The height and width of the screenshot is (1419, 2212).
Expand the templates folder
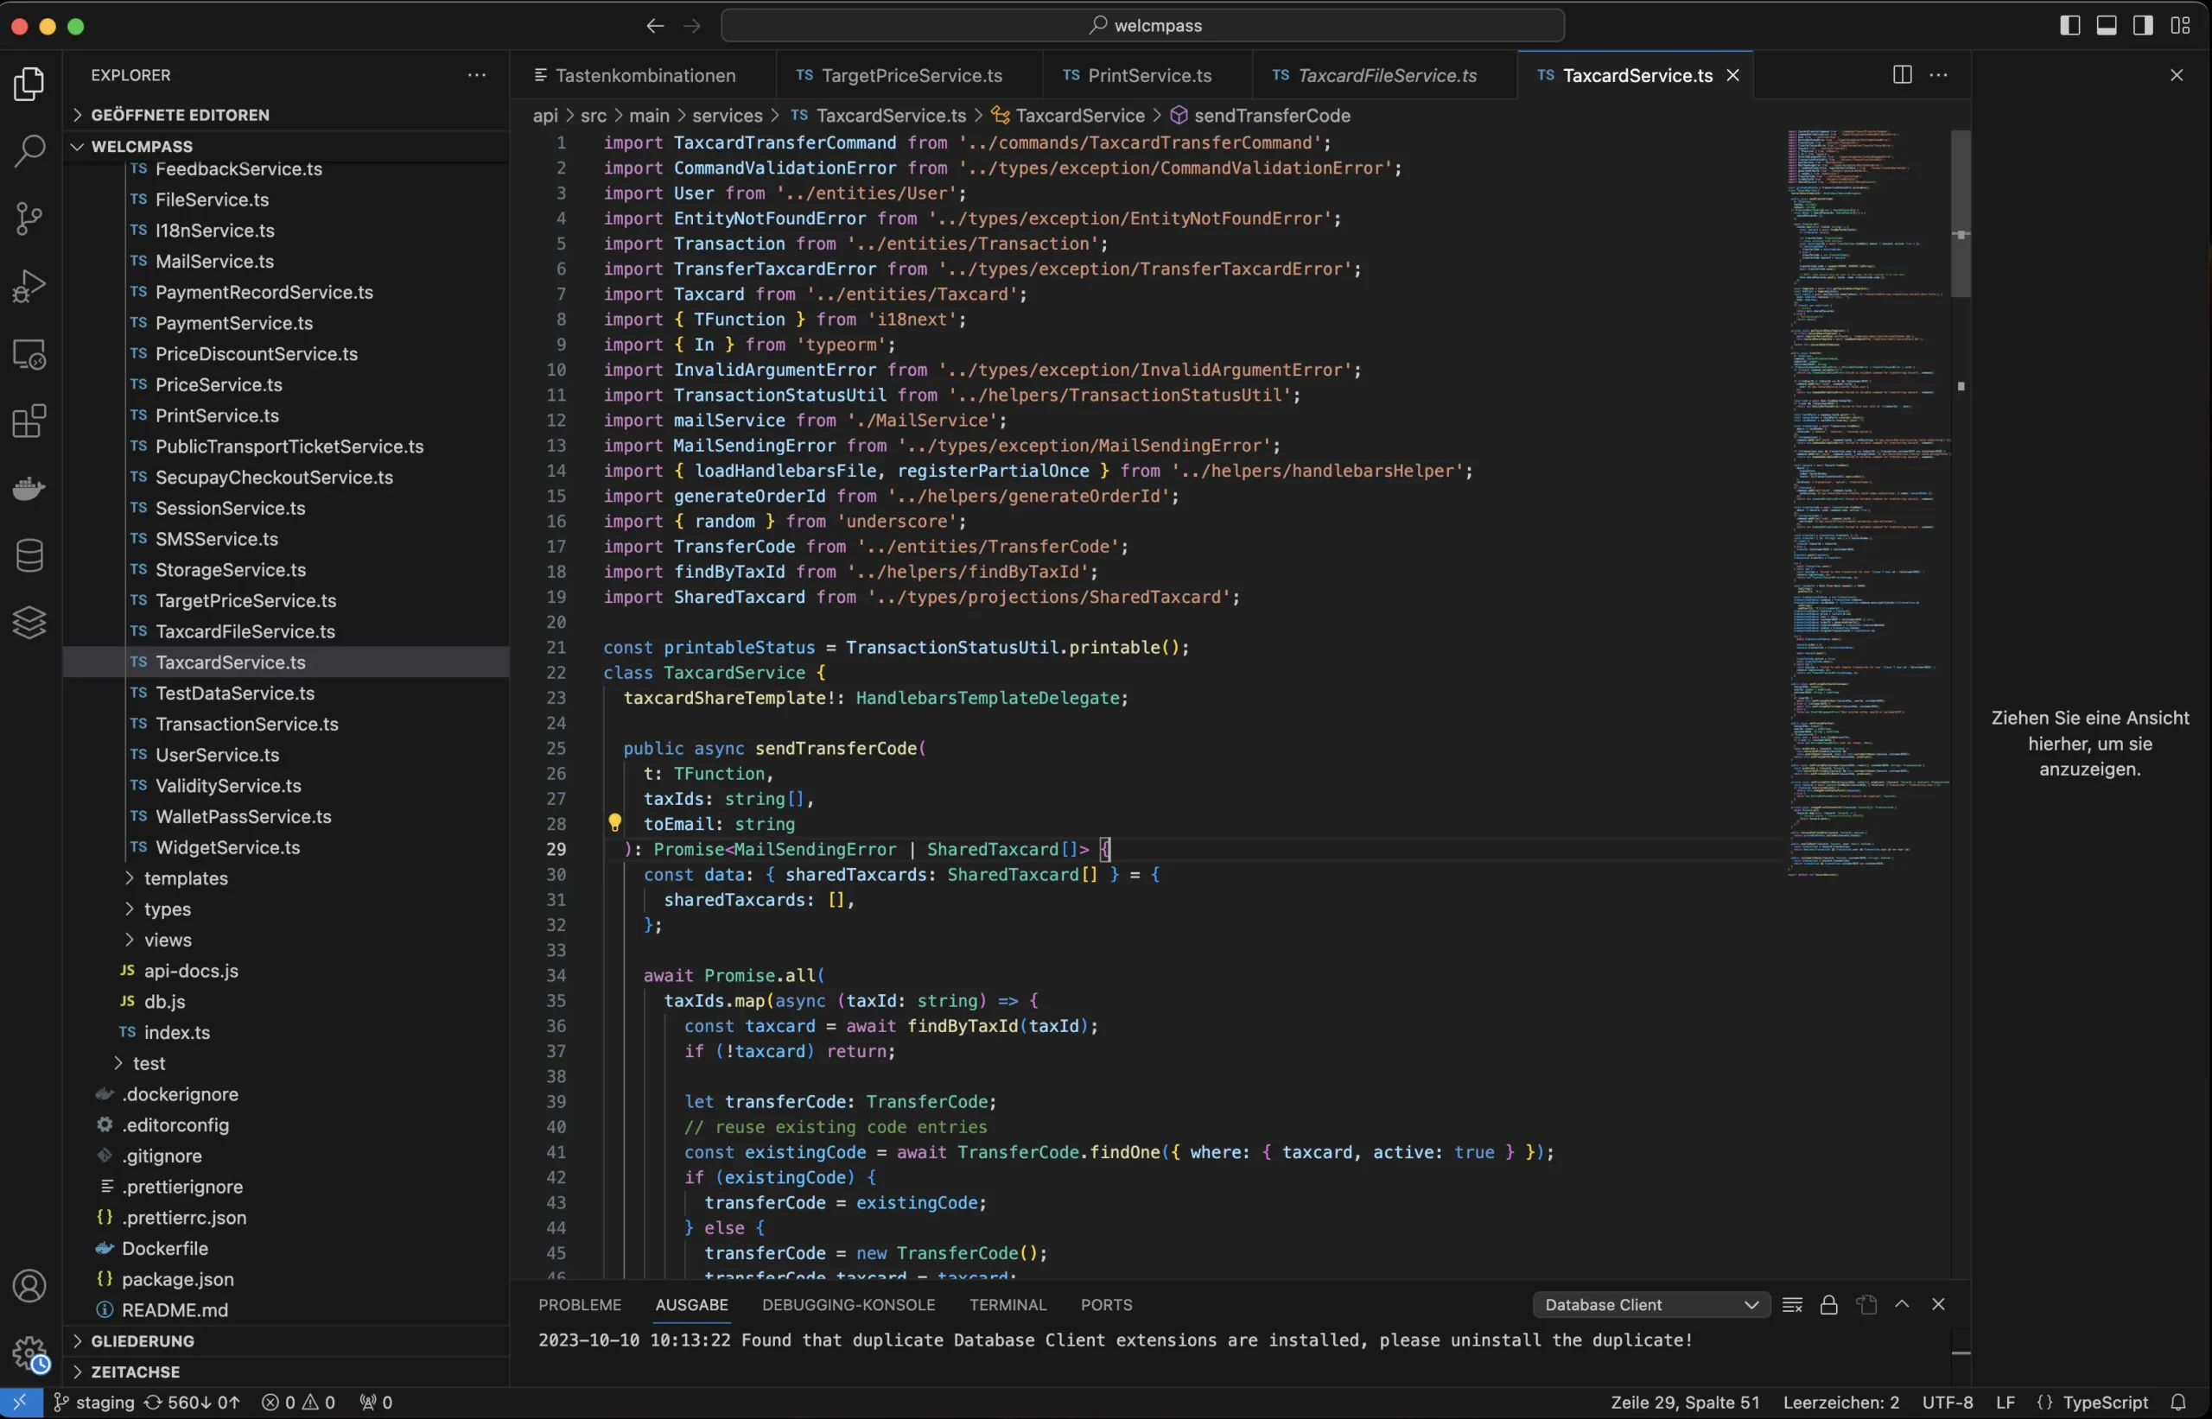185,878
